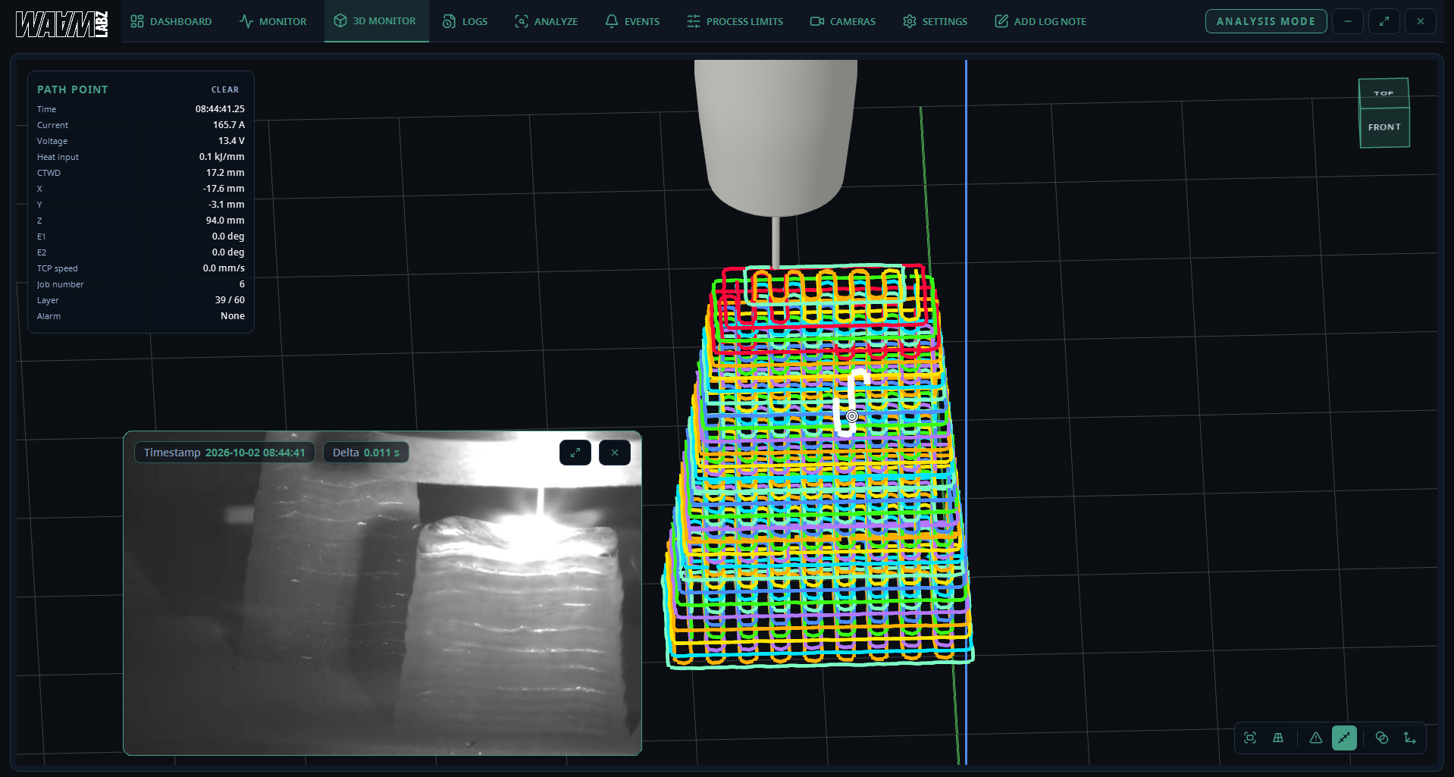Click the fit-to-view frame icon
This screenshot has width=1454, height=777.
pos(1250,738)
